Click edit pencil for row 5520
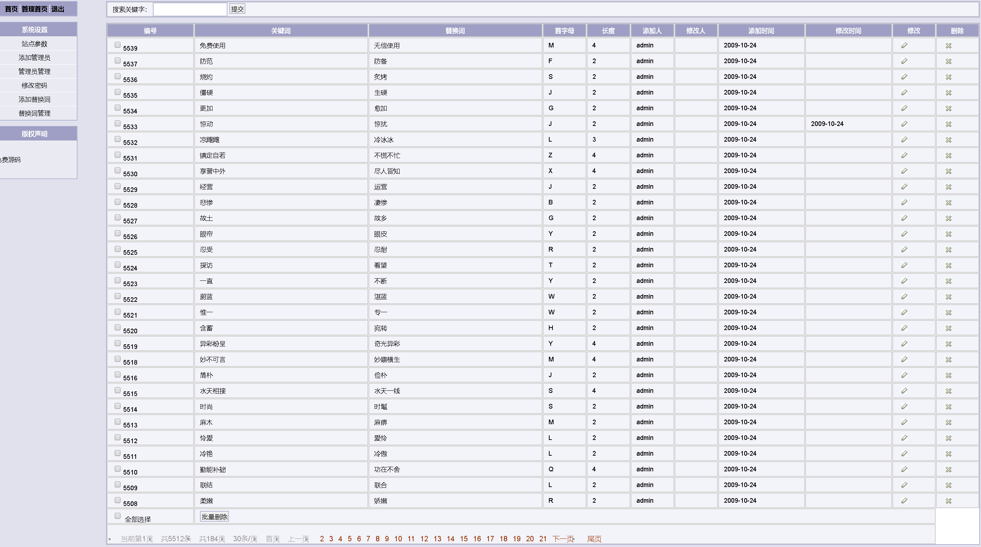Image resolution: width=981 pixels, height=547 pixels. tap(904, 328)
